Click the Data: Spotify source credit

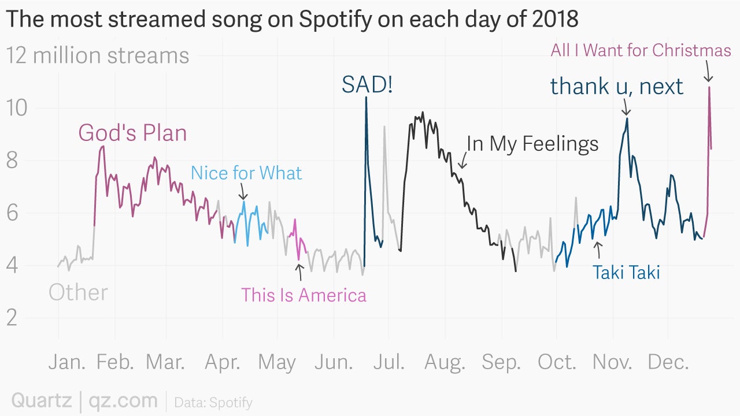(213, 402)
